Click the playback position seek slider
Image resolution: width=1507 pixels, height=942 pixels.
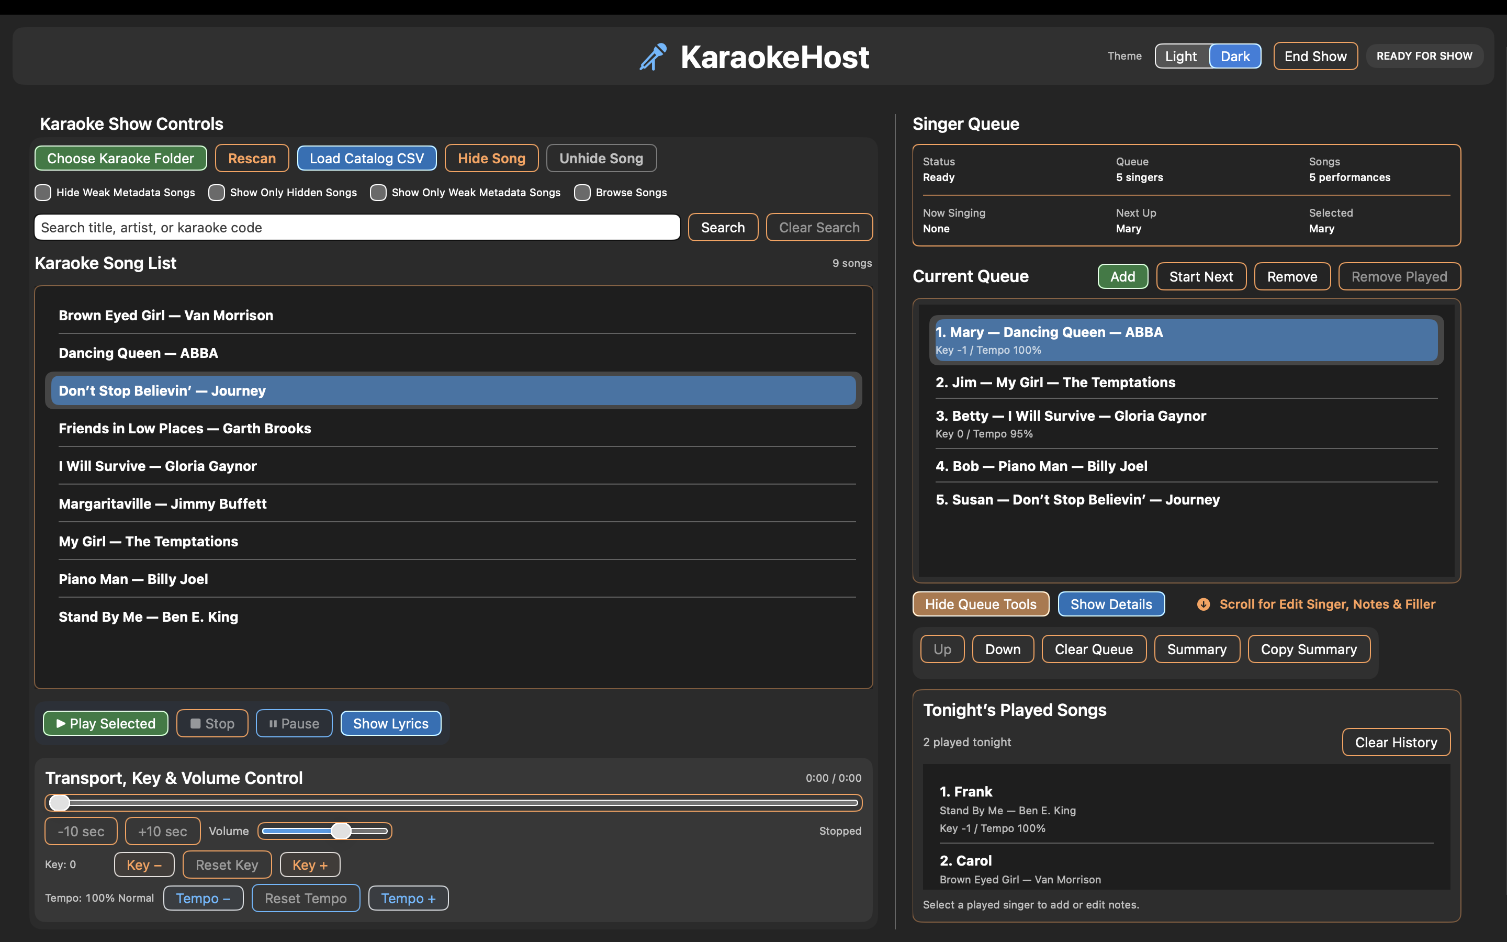click(x=453, y=802)
